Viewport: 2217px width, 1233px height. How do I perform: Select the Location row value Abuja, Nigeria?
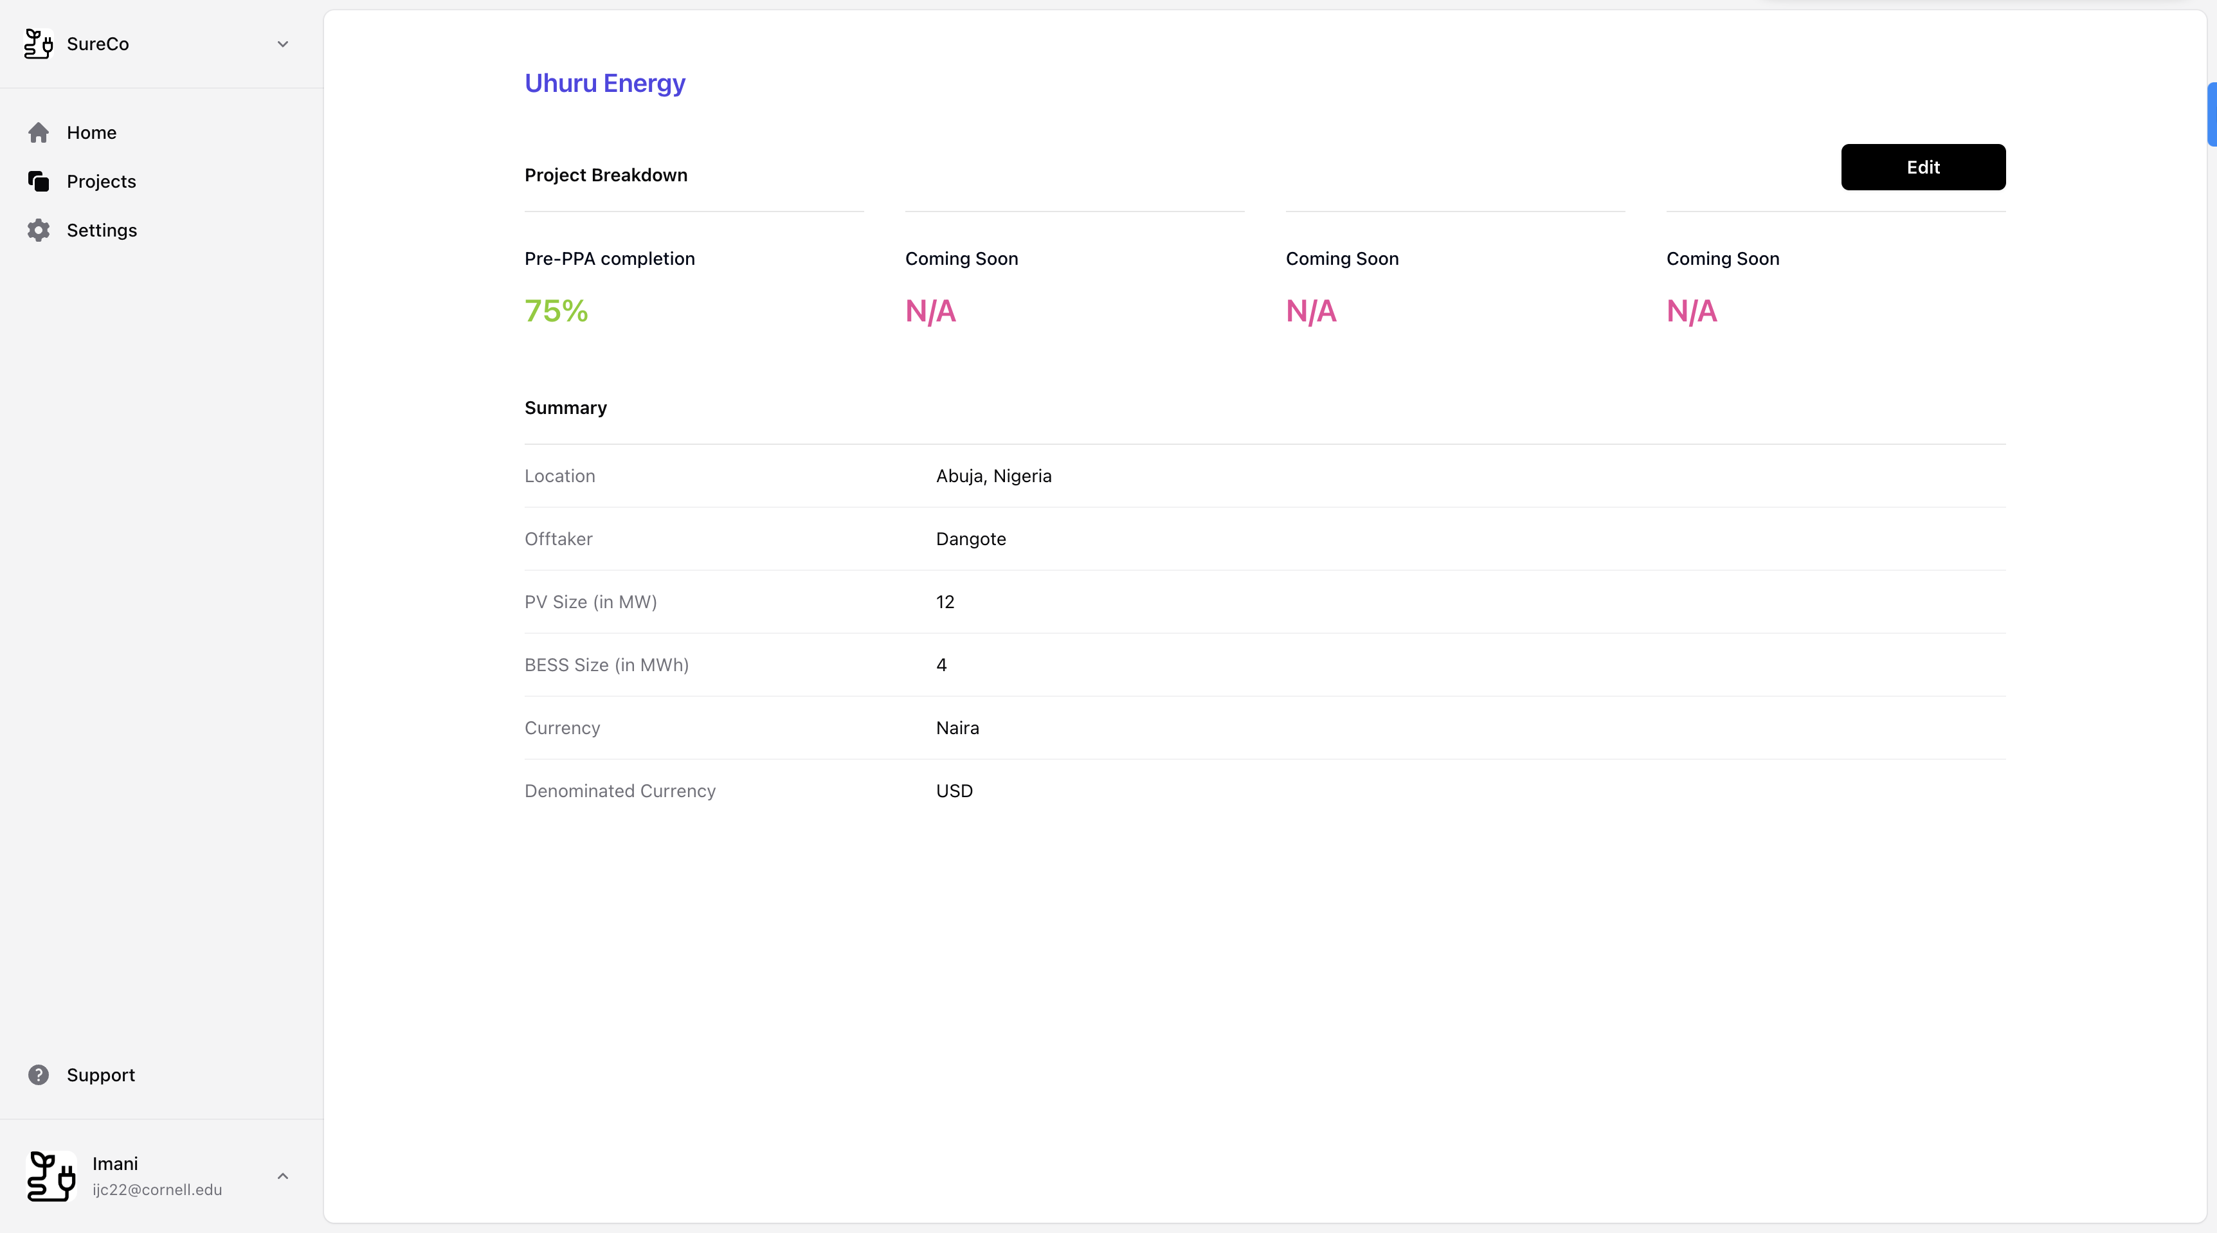click(993, 476)
